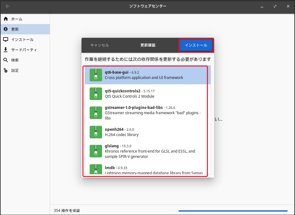This screenshot has height=215, width=295.
Task: Click the home icon in sidebar
Action: click(6, 19)
